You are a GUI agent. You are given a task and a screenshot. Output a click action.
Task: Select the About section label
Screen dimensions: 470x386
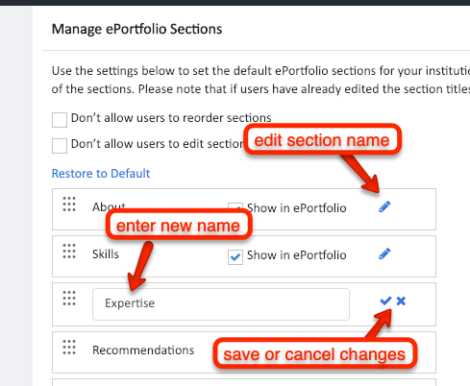click(109, 207)
